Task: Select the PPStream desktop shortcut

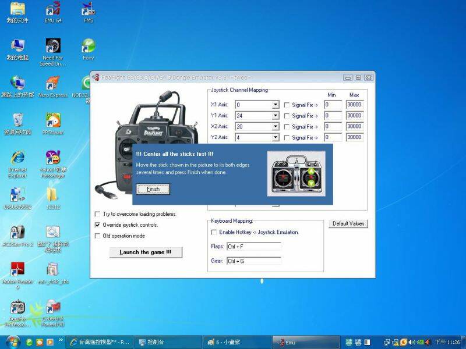Action: tap(53, 124)
